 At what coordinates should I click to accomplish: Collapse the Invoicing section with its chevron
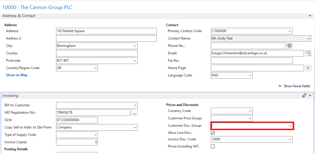310,96
